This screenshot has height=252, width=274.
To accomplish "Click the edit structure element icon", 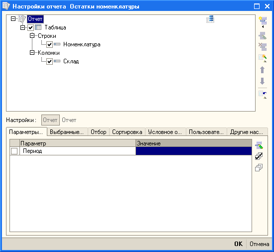I will pyautogui.click(x=263, y=36).
